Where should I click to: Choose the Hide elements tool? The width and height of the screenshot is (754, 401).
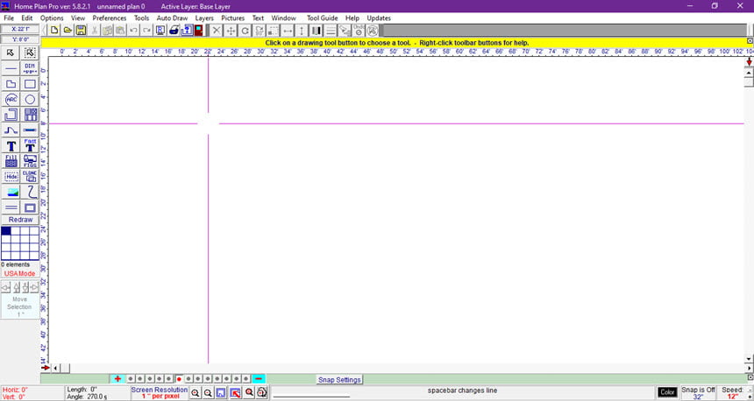[x=11, y=176]
